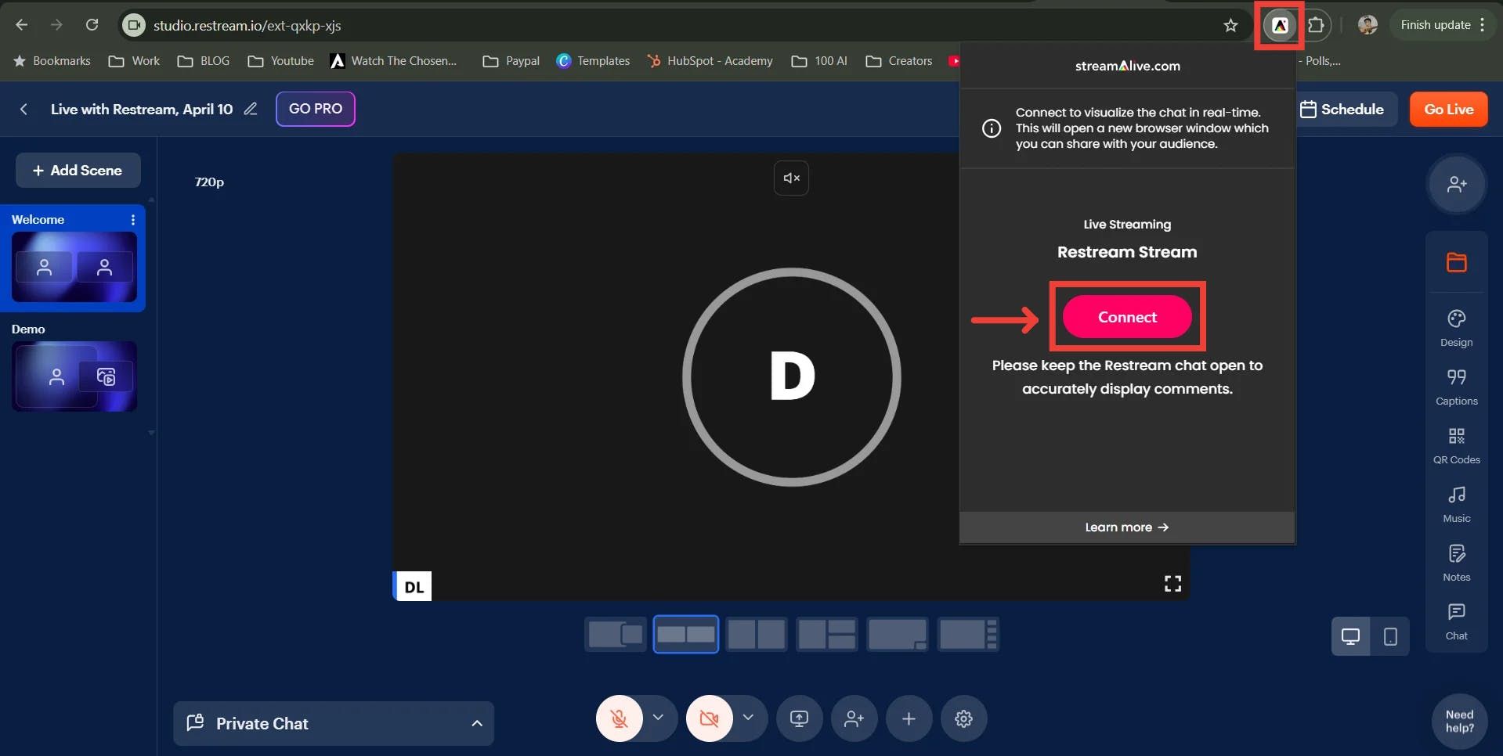Click the plus button in bottom toolbar
The image size is (1503, 756).
909,718
